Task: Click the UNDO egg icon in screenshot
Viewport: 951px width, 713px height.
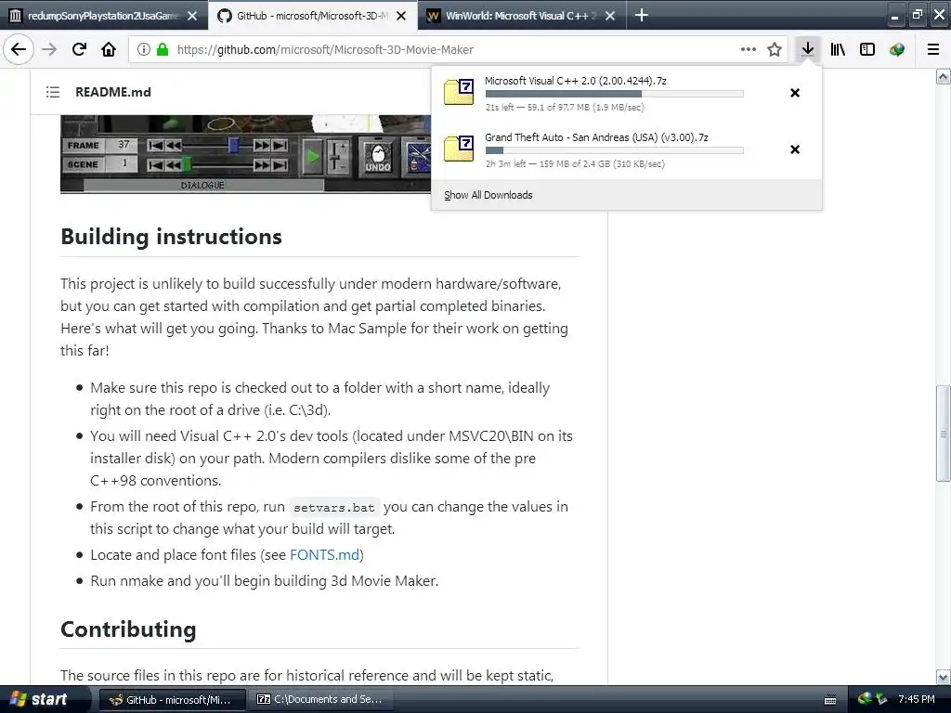Action: tap(378, 157)
